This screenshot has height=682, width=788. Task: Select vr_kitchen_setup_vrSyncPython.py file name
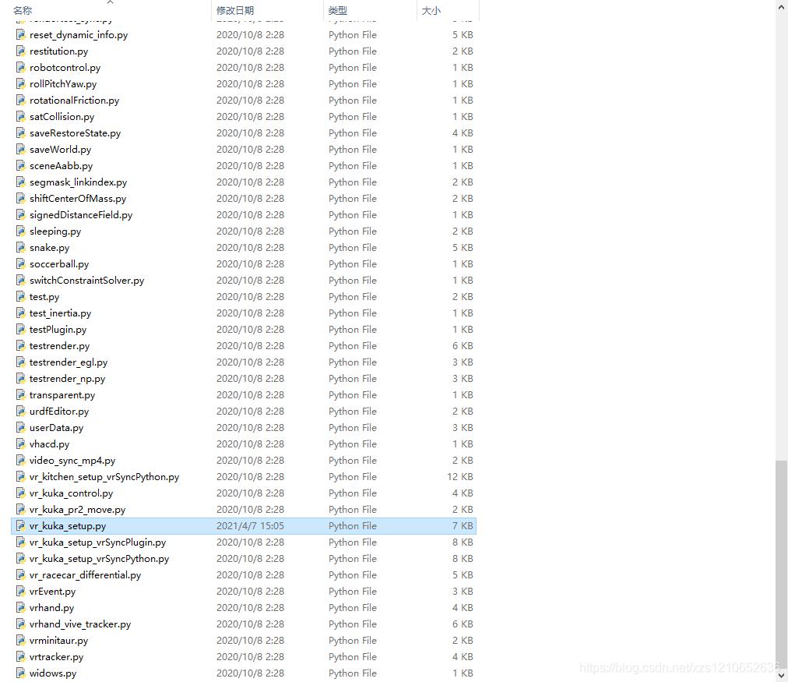[x=104, y=476]
